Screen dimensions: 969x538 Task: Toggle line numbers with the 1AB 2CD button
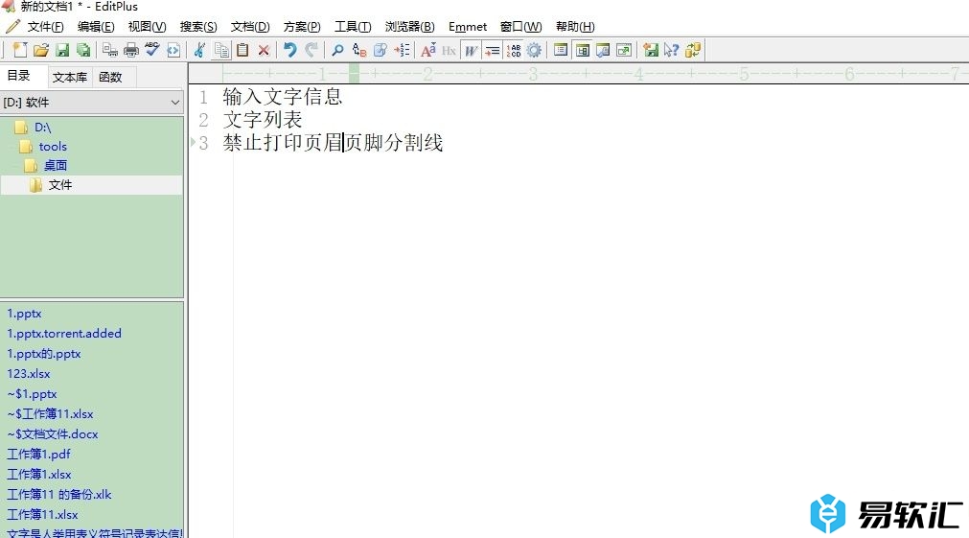(513, 50)
